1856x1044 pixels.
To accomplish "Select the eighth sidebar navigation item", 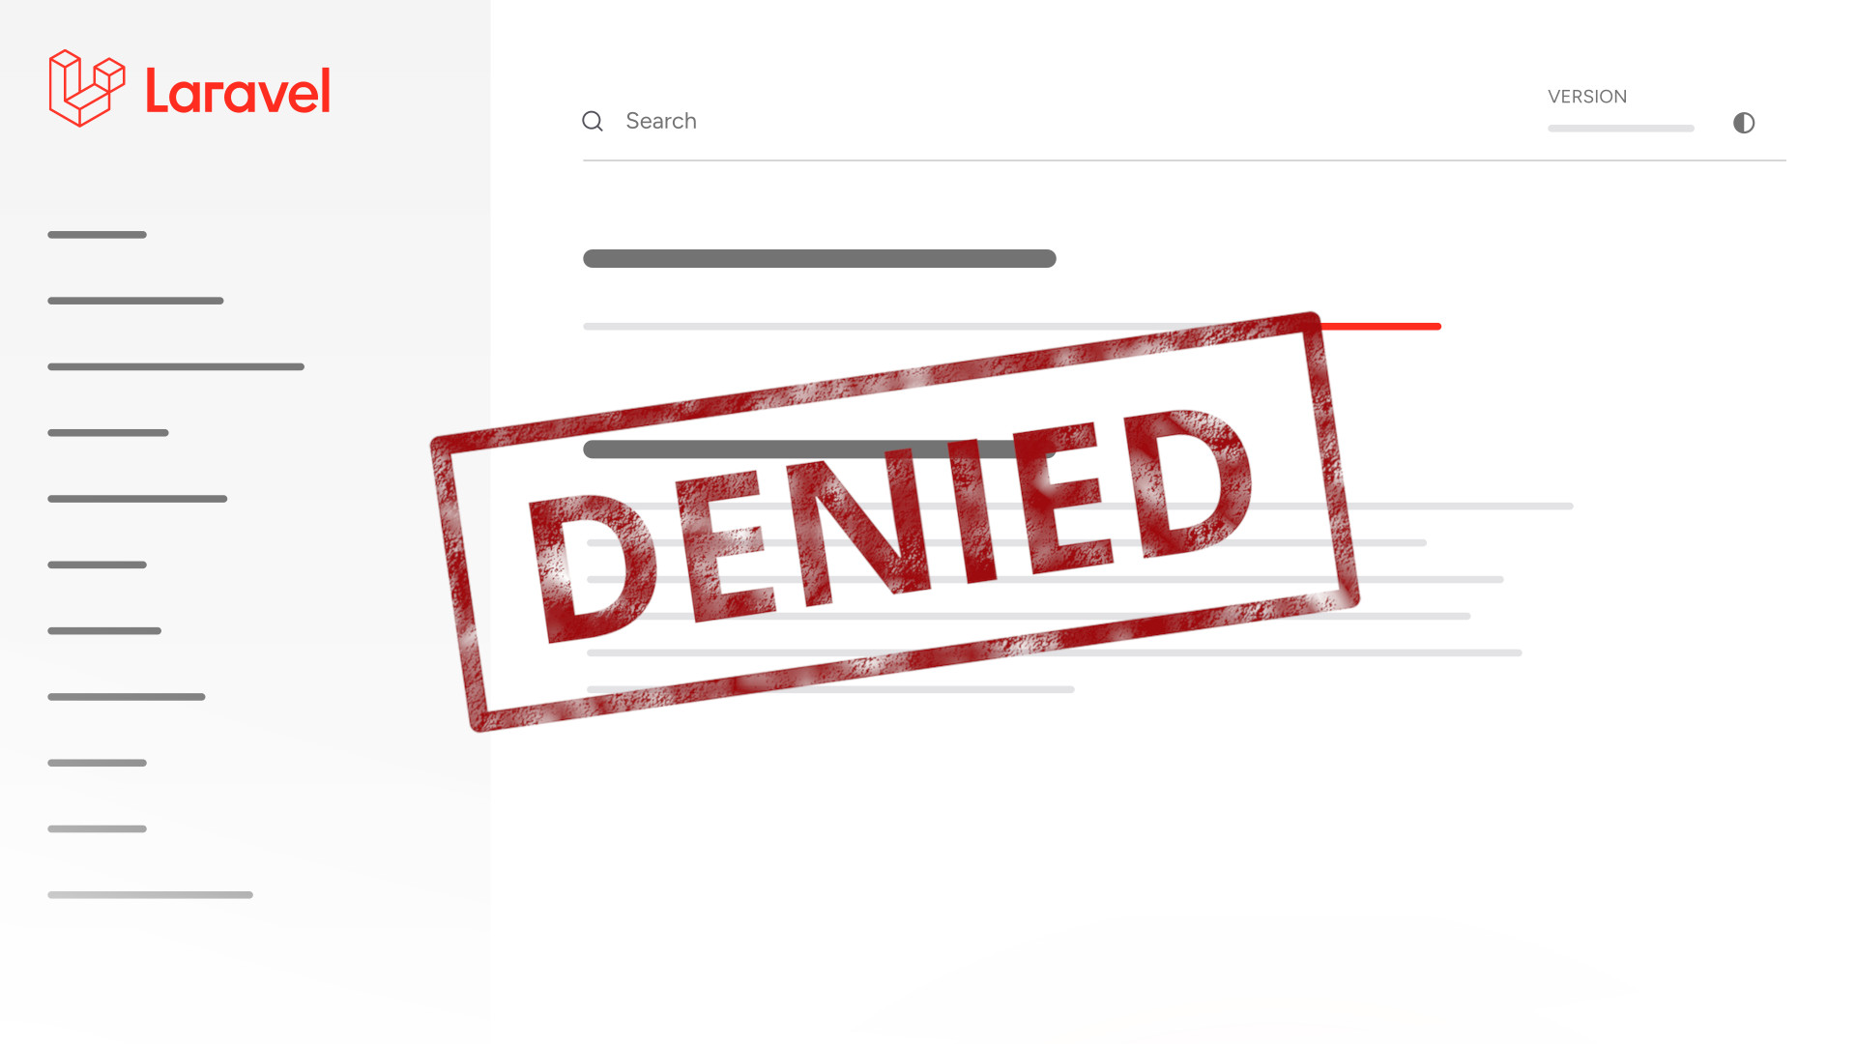I will click(127, 697).
